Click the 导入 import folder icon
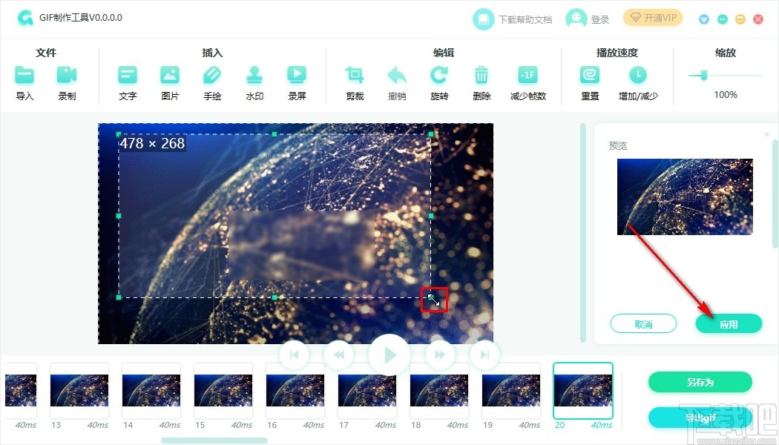This screenshot has height=445, width=779. point(24,75)
